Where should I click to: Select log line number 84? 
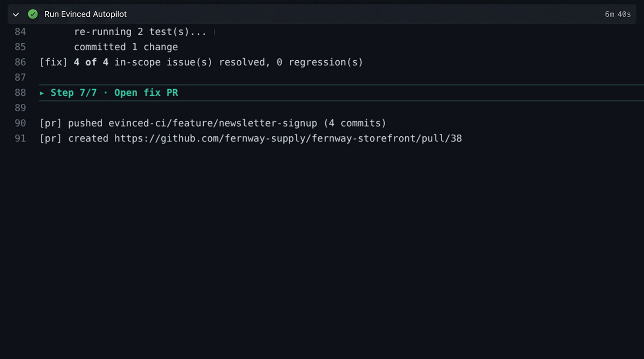point(20,32)
